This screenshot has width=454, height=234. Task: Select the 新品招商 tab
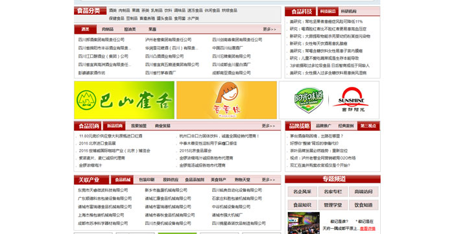tap(115, 126)
